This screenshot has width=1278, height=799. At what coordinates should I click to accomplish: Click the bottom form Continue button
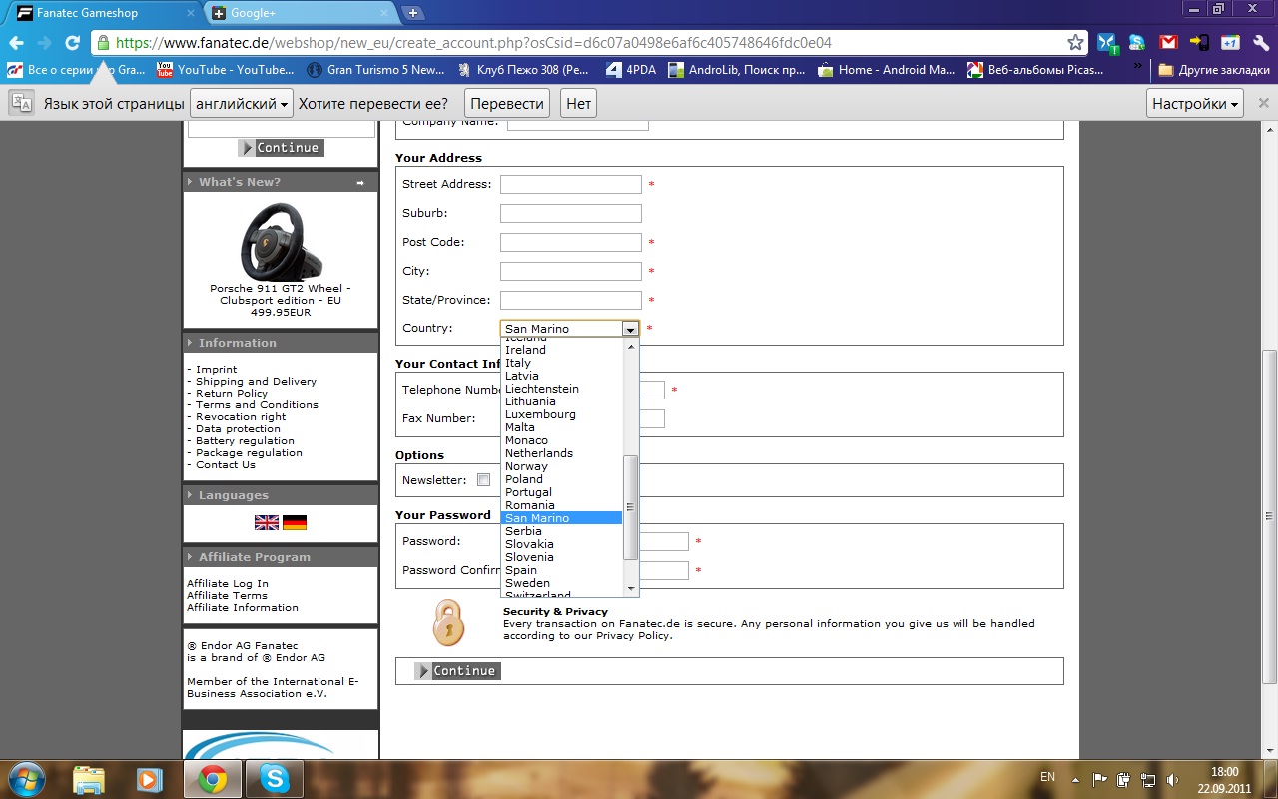[458, 671]
